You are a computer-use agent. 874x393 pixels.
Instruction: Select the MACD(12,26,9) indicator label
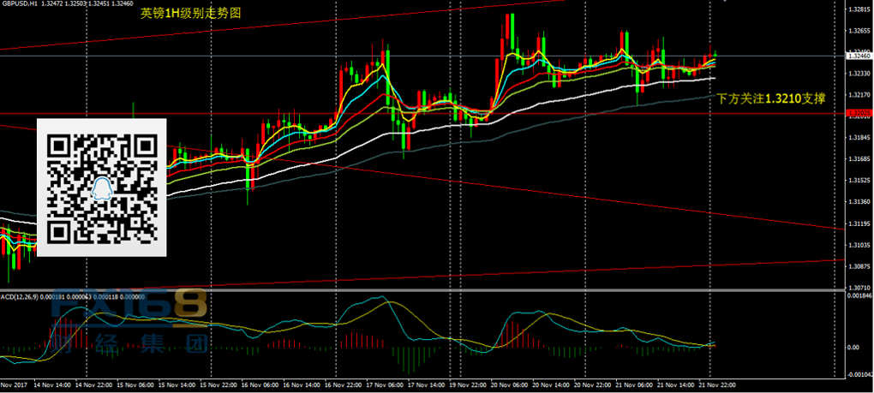click(21, 296)
